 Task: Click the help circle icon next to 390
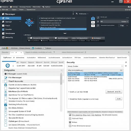coord(98,21)
